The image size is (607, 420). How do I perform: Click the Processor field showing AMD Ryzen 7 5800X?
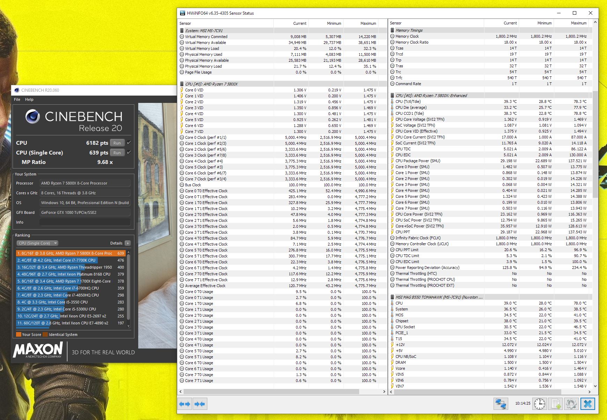click(85, 183)
